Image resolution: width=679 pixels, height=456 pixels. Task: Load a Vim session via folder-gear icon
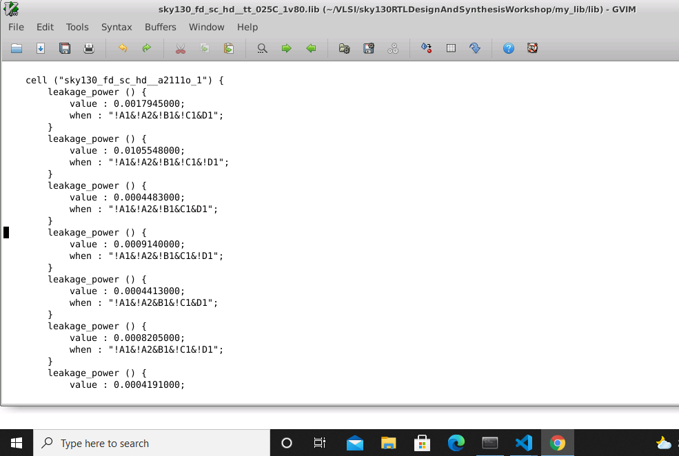(x=343, y=48)
